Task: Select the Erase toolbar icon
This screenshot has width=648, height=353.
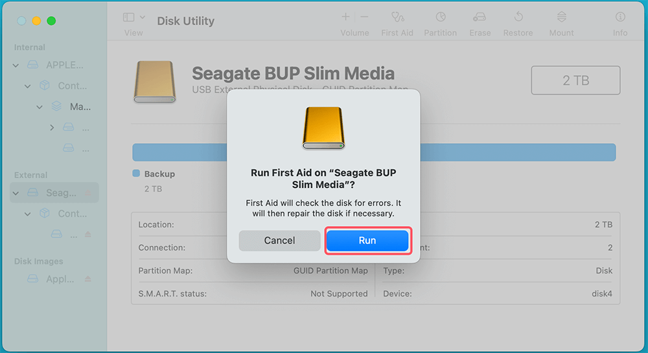Action: (x=480, y=17)
